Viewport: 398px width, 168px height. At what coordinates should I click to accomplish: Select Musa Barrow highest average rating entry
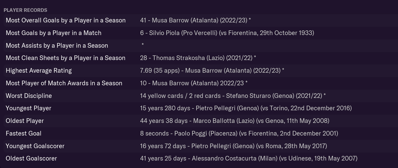(x=212, y=71)
